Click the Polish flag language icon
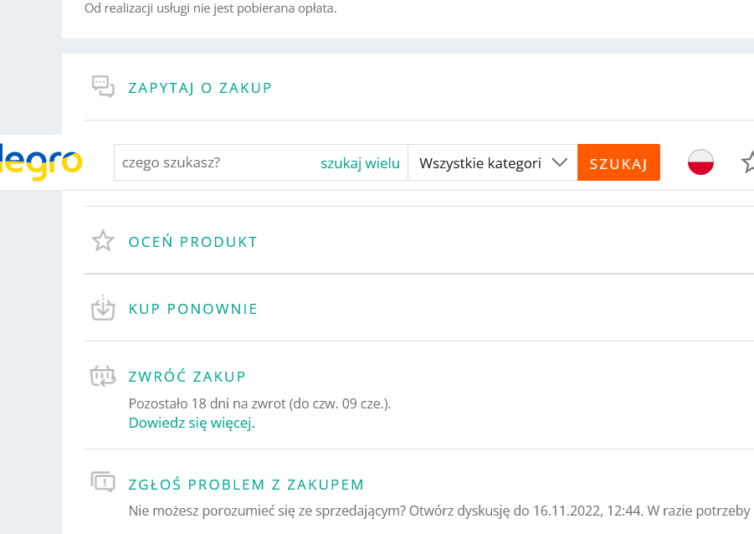This screenshot has height=534, width=754. click(700, 162)
